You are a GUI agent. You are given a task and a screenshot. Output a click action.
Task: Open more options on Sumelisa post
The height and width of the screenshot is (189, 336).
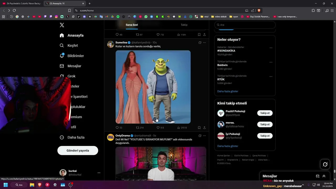204,43
